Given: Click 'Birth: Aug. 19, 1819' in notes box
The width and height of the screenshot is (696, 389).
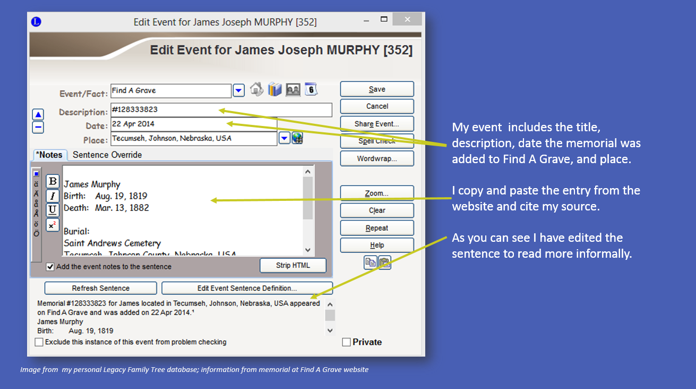Looking at the screenshot, I should pos(105,196).
